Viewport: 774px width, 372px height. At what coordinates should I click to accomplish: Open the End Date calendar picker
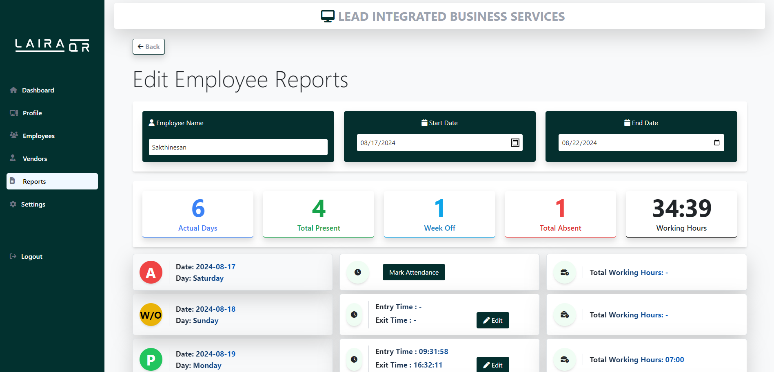[716, 143]
